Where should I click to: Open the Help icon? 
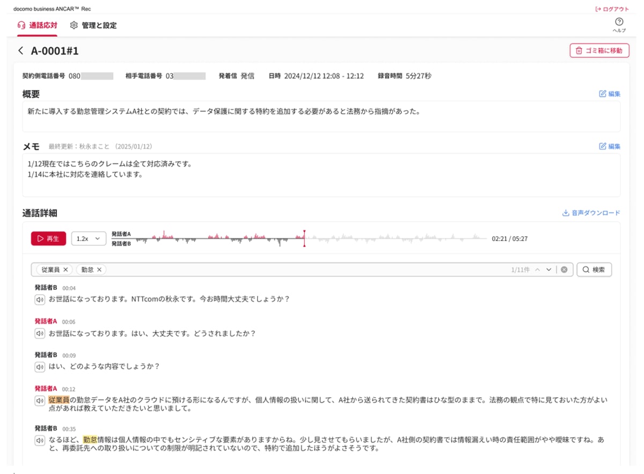[x=619, y=23]
